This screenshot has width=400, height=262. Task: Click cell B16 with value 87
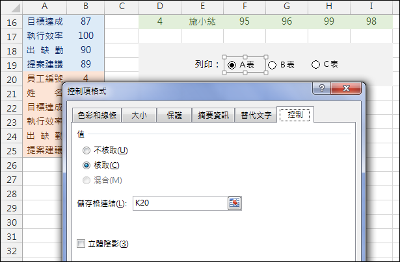[x=86, y=21]
